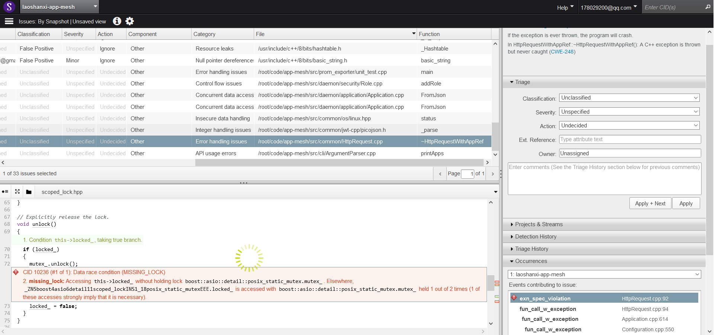Open the Help menu
715x335 pixels.
point(565,7)
